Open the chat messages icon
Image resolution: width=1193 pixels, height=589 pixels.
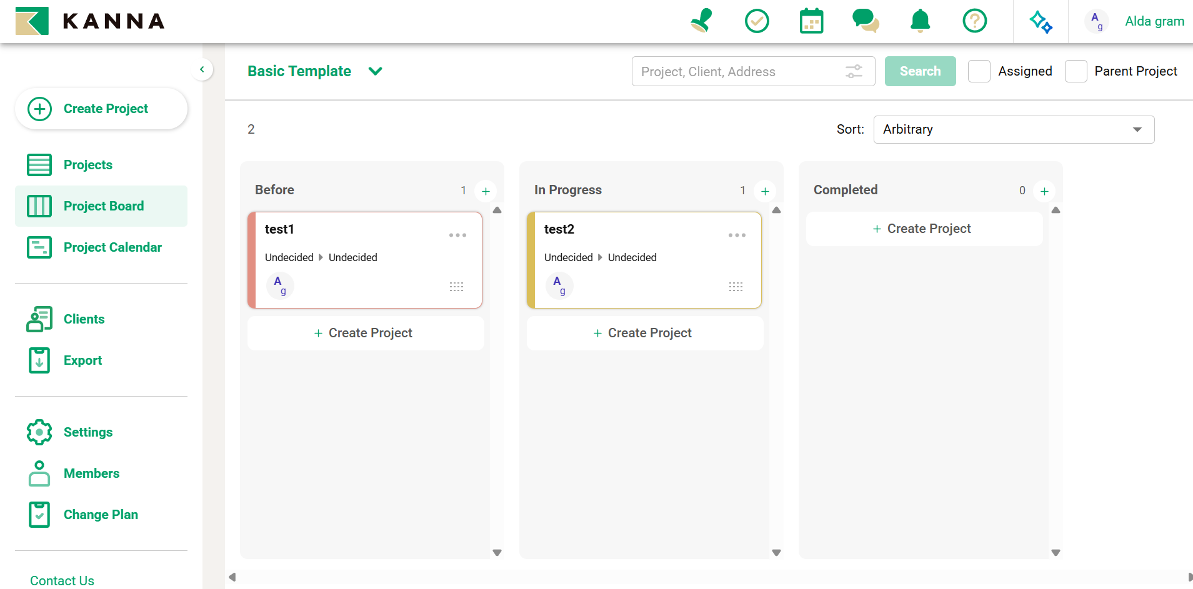[x=866, y=21]
